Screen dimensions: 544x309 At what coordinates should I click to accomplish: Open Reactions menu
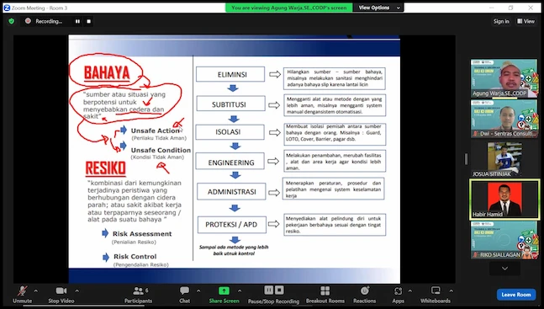point(364,295)
